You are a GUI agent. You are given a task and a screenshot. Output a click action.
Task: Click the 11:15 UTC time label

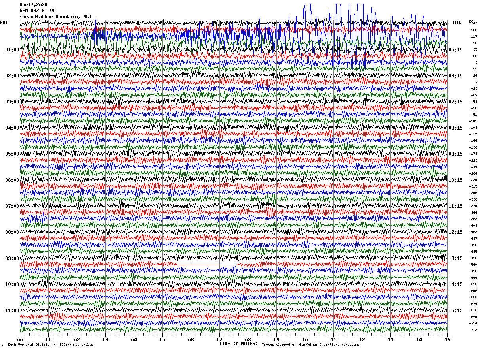pos(456,206)
